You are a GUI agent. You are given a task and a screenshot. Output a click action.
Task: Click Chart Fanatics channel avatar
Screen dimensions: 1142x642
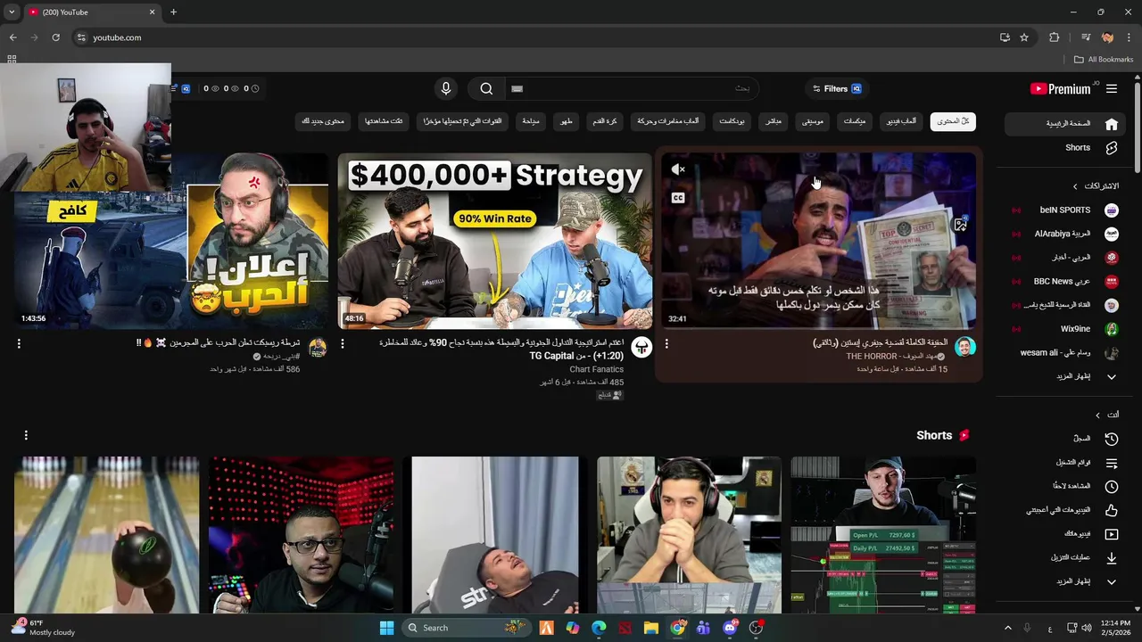(x=641, y=347)
